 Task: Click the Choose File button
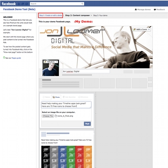[x=48, y=116]
